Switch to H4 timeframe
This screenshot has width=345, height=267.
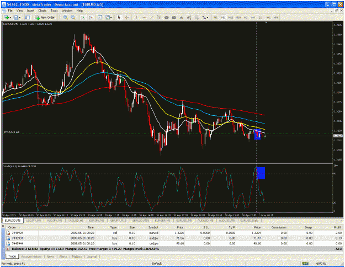coord(253,17)
